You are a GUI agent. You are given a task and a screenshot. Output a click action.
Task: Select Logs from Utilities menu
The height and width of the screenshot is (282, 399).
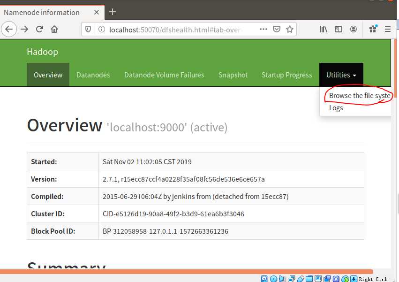coord(336,108)
